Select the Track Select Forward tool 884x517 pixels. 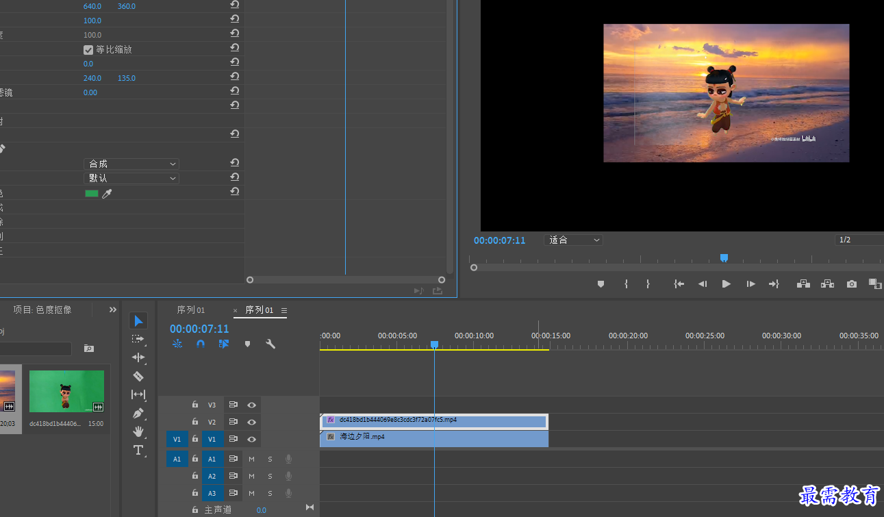click(138, 339)
